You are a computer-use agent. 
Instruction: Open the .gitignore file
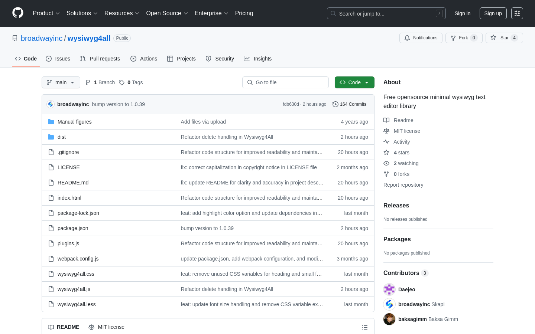click(x=68, y=152)
